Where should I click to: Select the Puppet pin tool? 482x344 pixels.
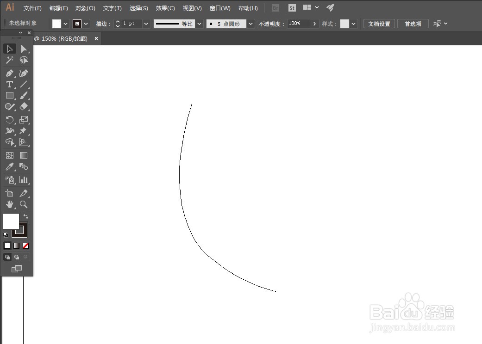pyautogui.click(x=24, y=131)
